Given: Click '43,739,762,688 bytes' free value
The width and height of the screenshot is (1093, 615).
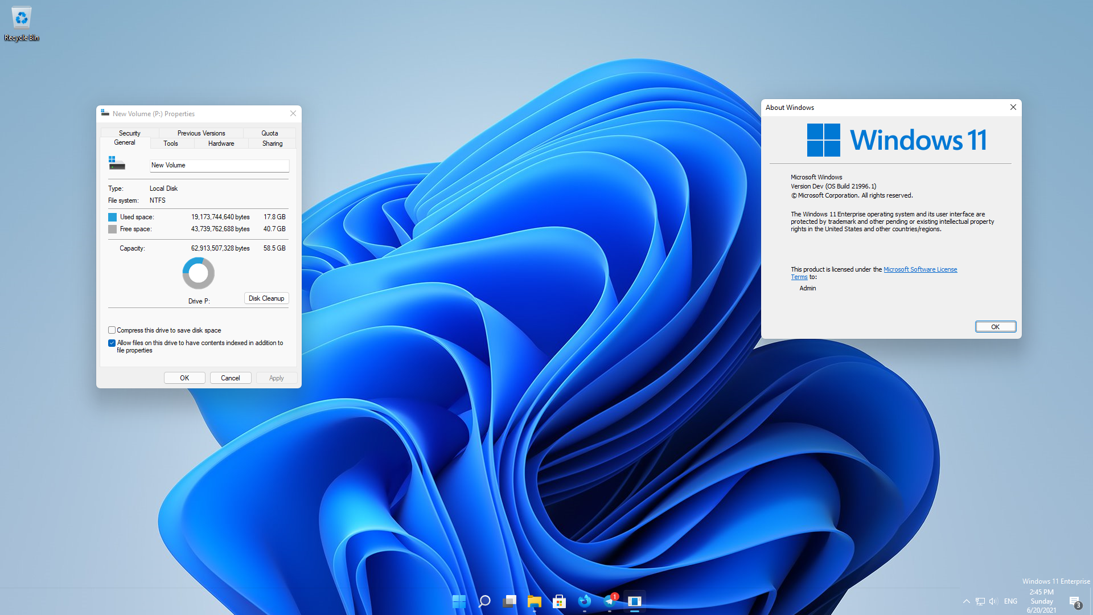Looking at the screenshot, I should coord(220,229).
